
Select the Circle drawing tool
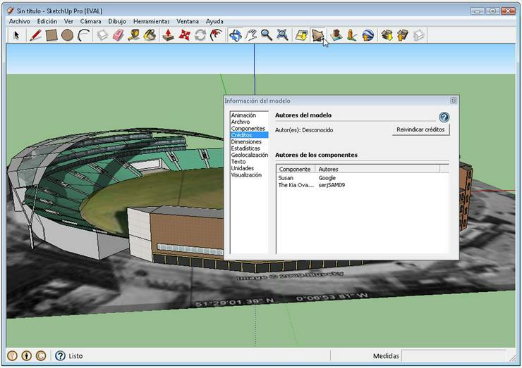[x=67, y=35]
